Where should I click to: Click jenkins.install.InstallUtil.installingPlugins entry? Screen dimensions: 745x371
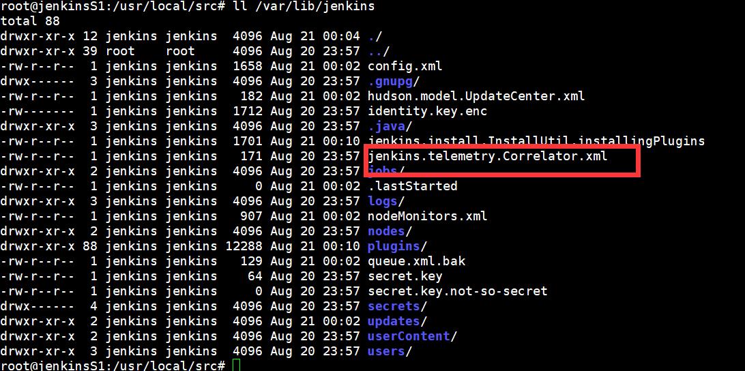click(x=536, y=141)
